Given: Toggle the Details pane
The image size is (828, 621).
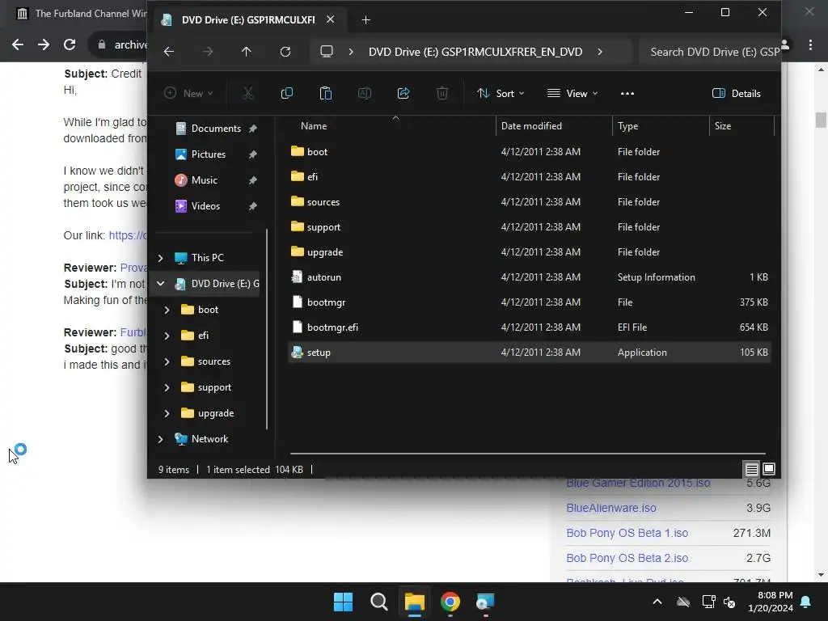Looking at the screenshot, I should coord(736,94).
